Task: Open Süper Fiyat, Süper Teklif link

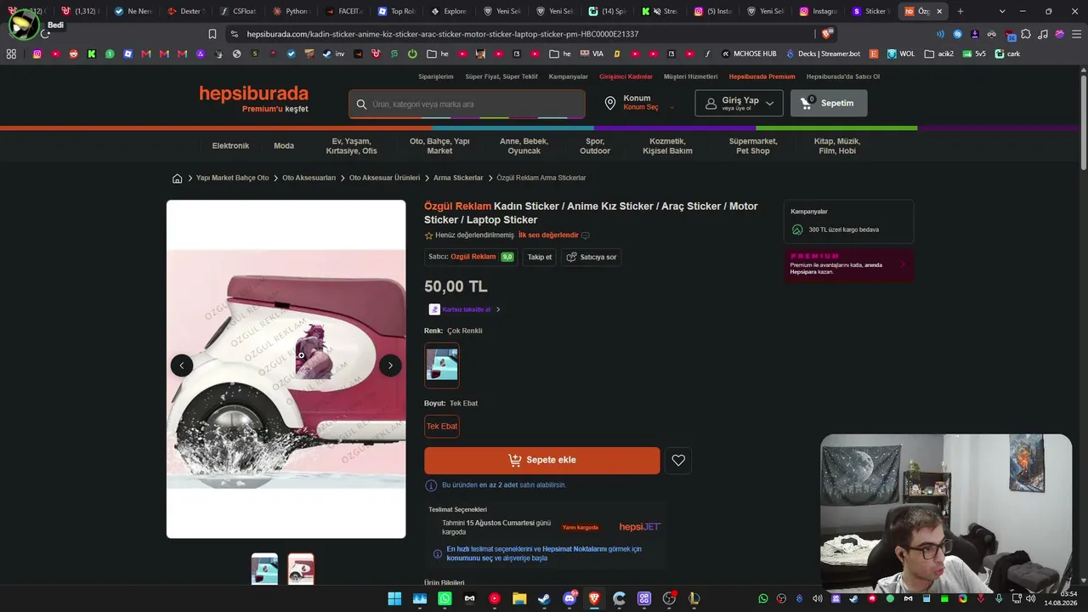Action: point(501,76)
